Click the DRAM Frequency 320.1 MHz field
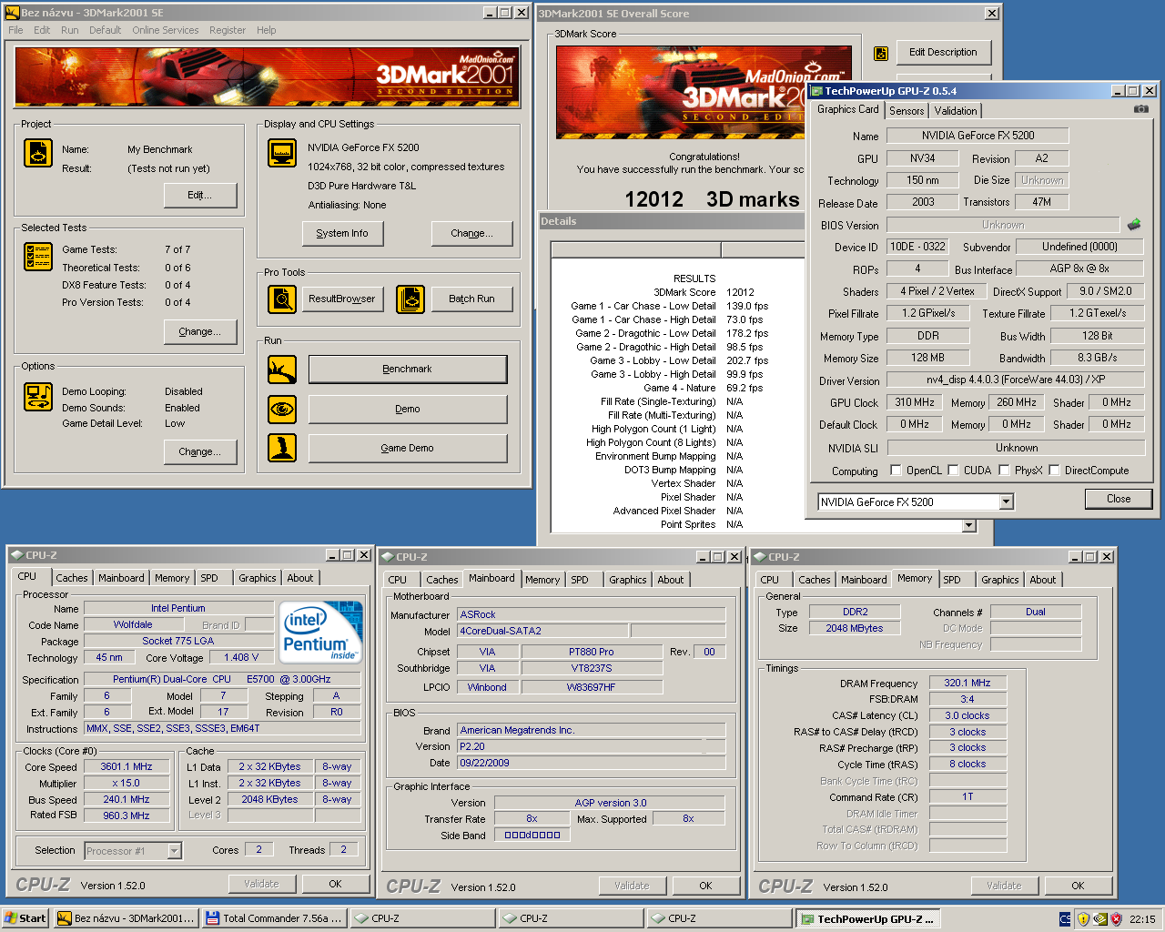The width and height of the screenshot is (1165, 932). pyautogui.click(x=967, y=683)
